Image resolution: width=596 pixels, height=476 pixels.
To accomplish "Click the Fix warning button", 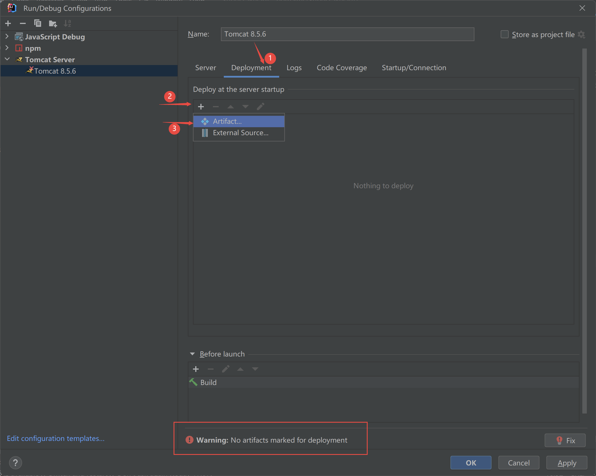I will click(x=565, y=440).
